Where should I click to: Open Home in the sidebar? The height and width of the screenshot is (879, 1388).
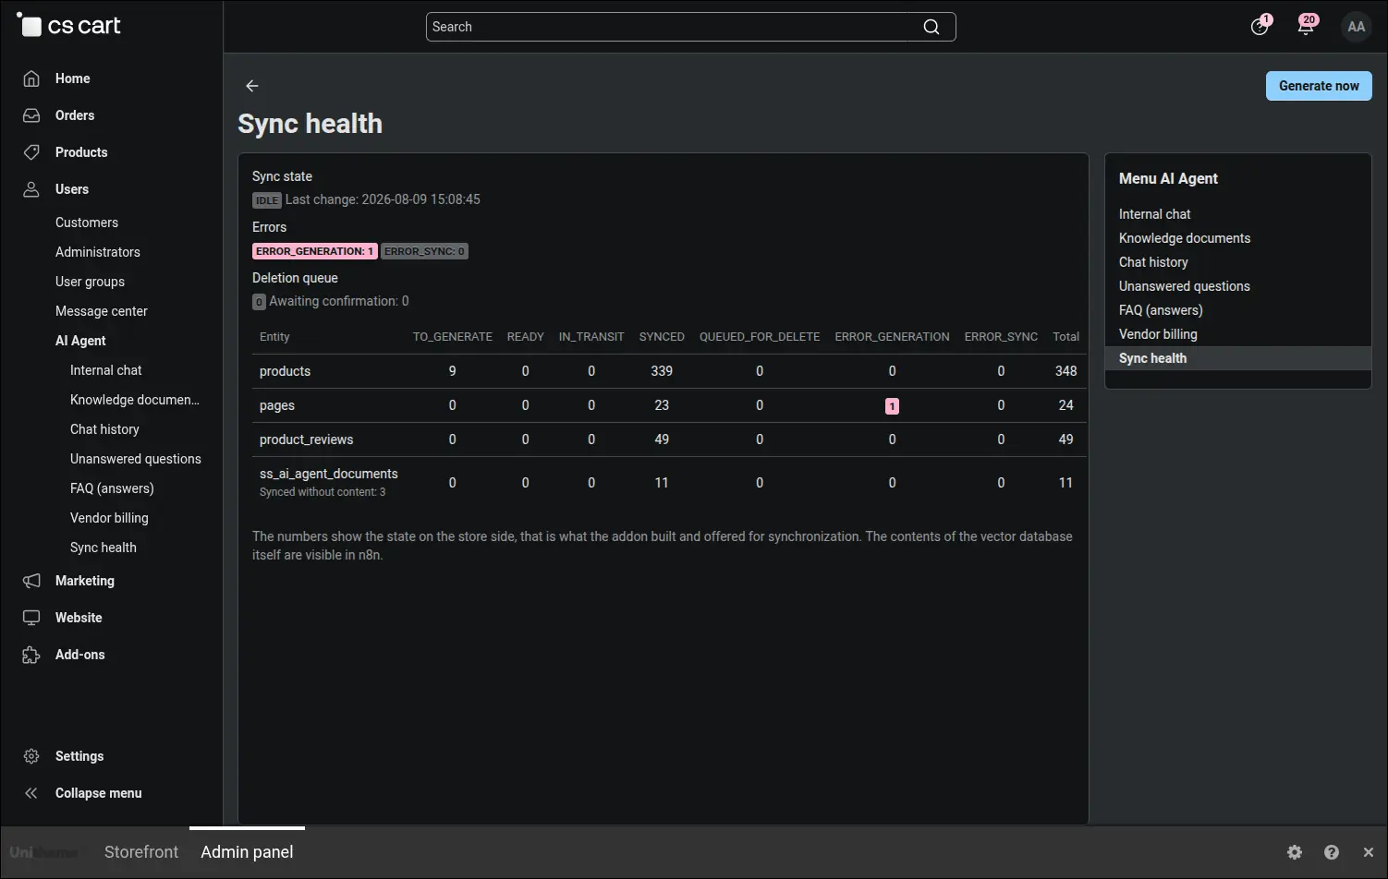73,78
